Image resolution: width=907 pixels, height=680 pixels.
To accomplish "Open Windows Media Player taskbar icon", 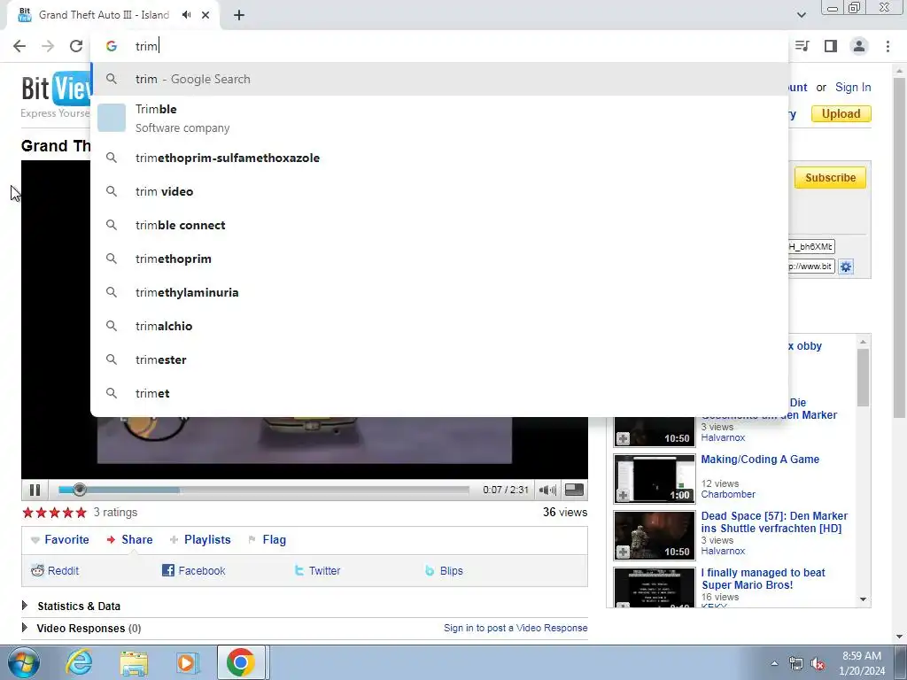I will tap(188, 662).
